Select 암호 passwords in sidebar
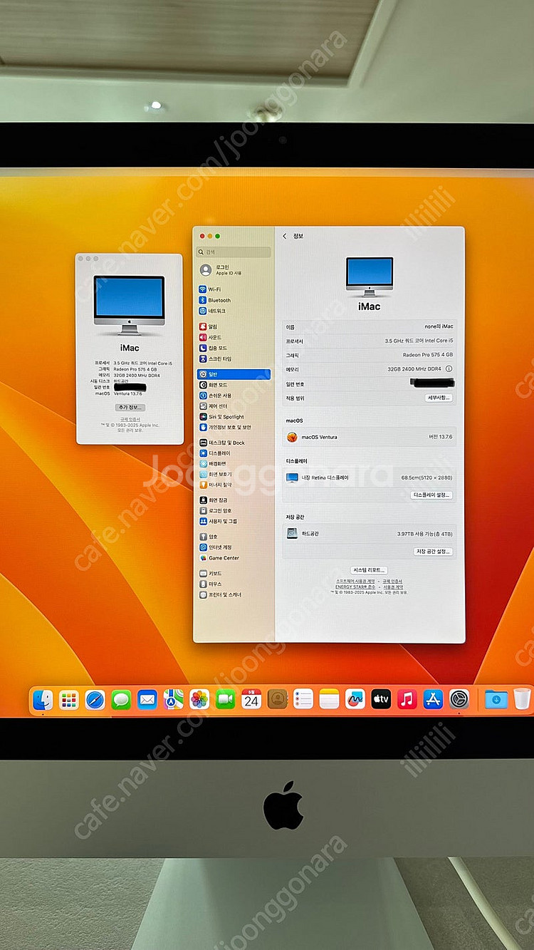 [234, 537]
